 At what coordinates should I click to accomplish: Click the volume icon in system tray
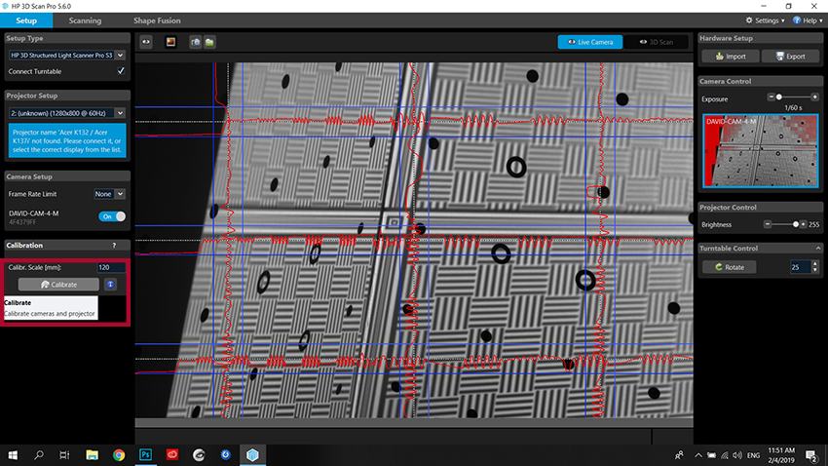737,455
